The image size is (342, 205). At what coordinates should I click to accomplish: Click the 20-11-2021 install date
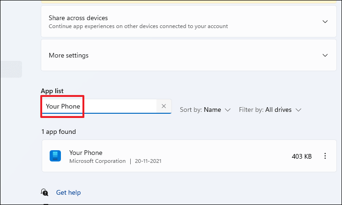[x=148, y=161]
